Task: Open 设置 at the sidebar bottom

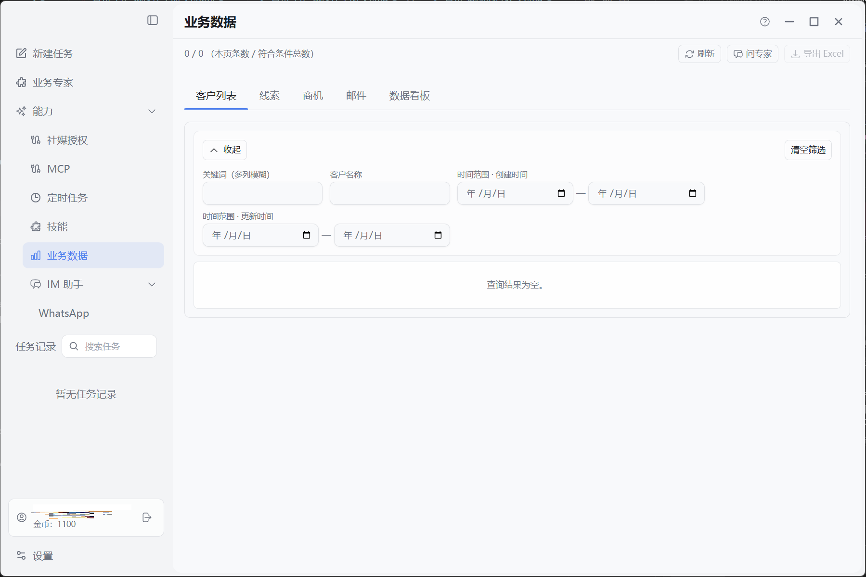Action: (x=43, y=556)
